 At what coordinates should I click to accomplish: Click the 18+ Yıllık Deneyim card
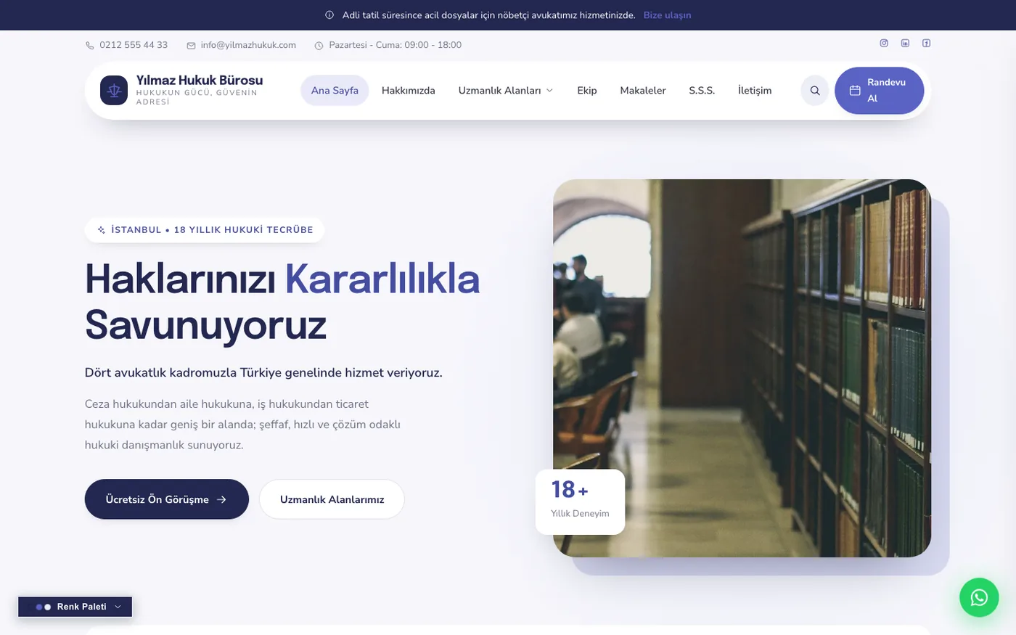pos(580,501)
